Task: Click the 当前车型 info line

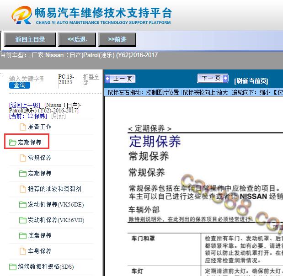Action: tap(79, 55)
